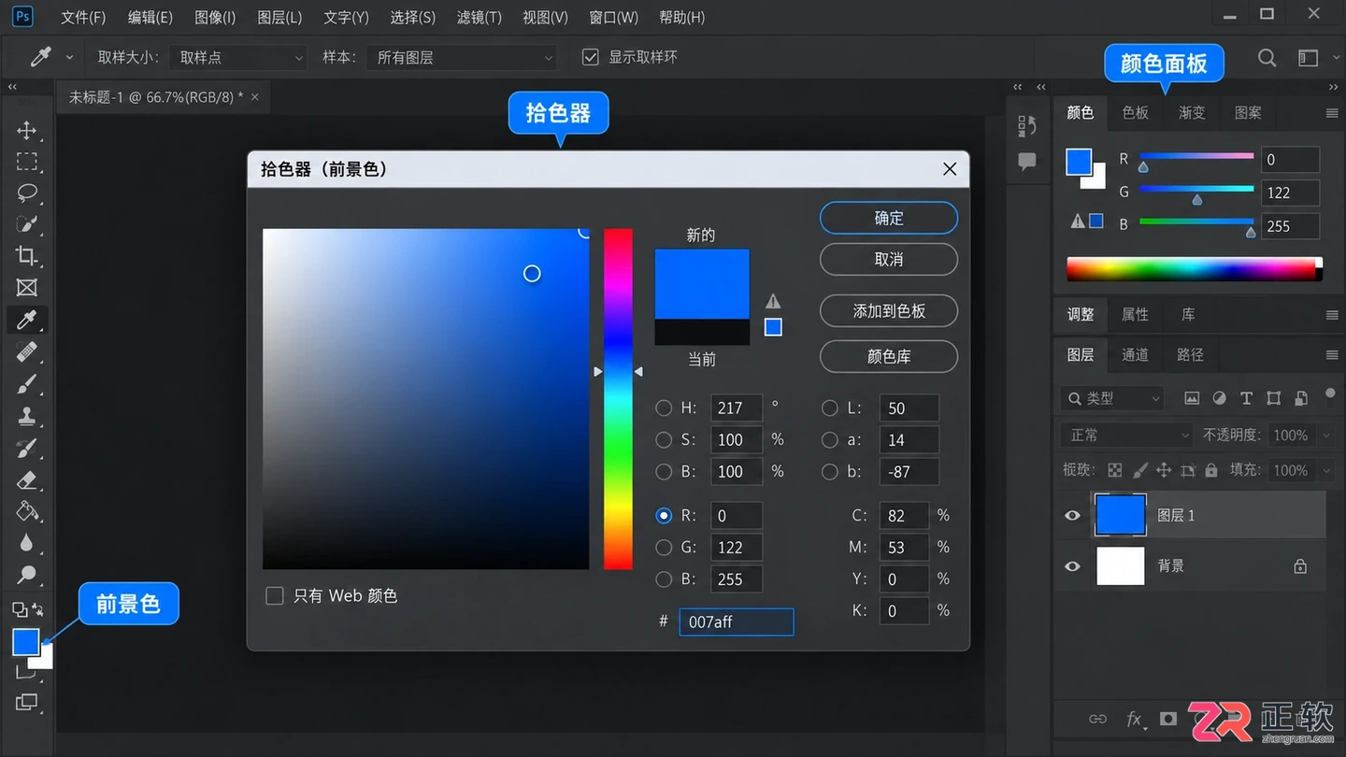Select the Paint Bucket tool
Image resolution: width=1346 pixels, height=757 pixels.
[x=27, y=511]
